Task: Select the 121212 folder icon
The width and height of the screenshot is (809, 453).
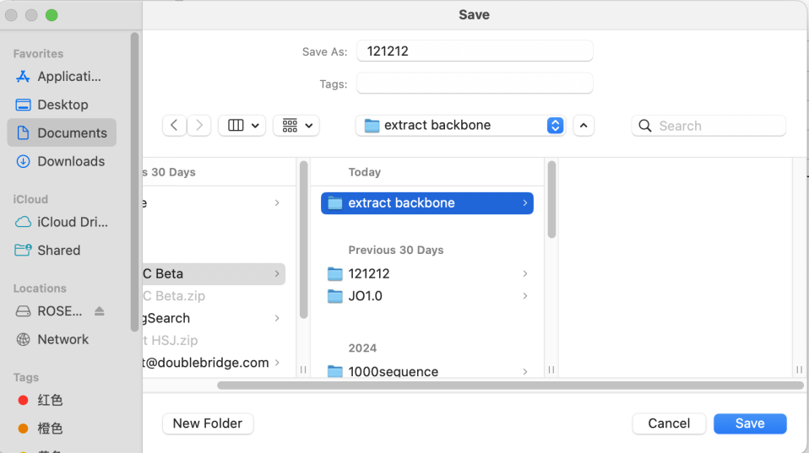Action: (335, 273)
